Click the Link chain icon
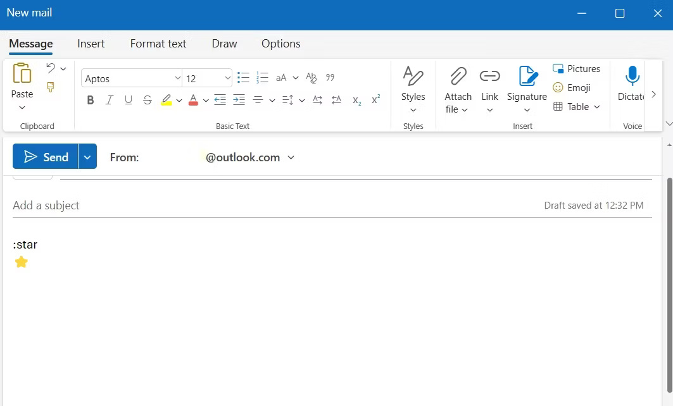Viewport: 673px width, 406px height. [x=490, y=77]
